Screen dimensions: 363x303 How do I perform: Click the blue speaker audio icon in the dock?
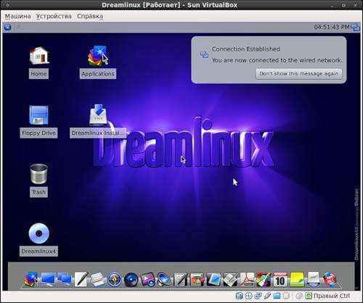coord(164,280)
